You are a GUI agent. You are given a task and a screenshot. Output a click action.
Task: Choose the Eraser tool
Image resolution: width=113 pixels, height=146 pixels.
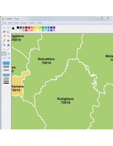pos(4,32)
